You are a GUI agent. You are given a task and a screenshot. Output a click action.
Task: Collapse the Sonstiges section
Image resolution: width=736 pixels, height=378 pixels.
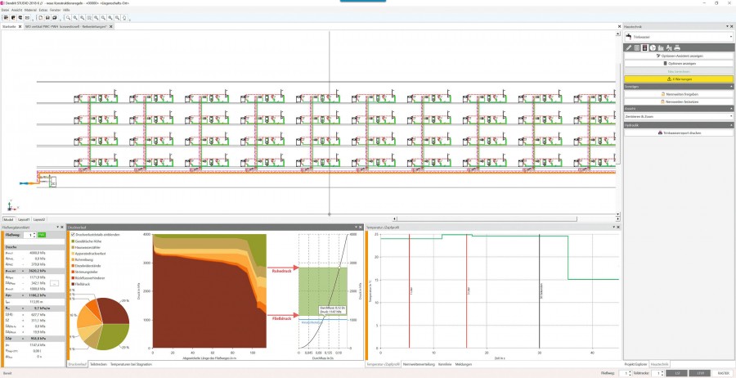pos(731,87)
